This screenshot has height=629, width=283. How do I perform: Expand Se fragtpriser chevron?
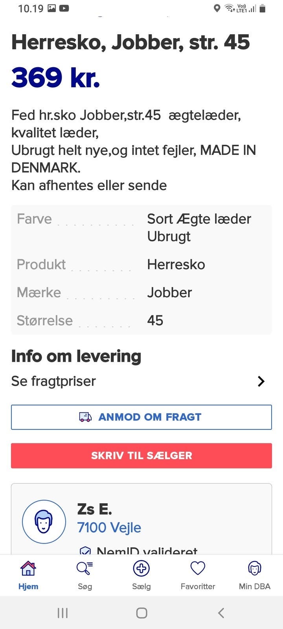click(x=261, y=381)
